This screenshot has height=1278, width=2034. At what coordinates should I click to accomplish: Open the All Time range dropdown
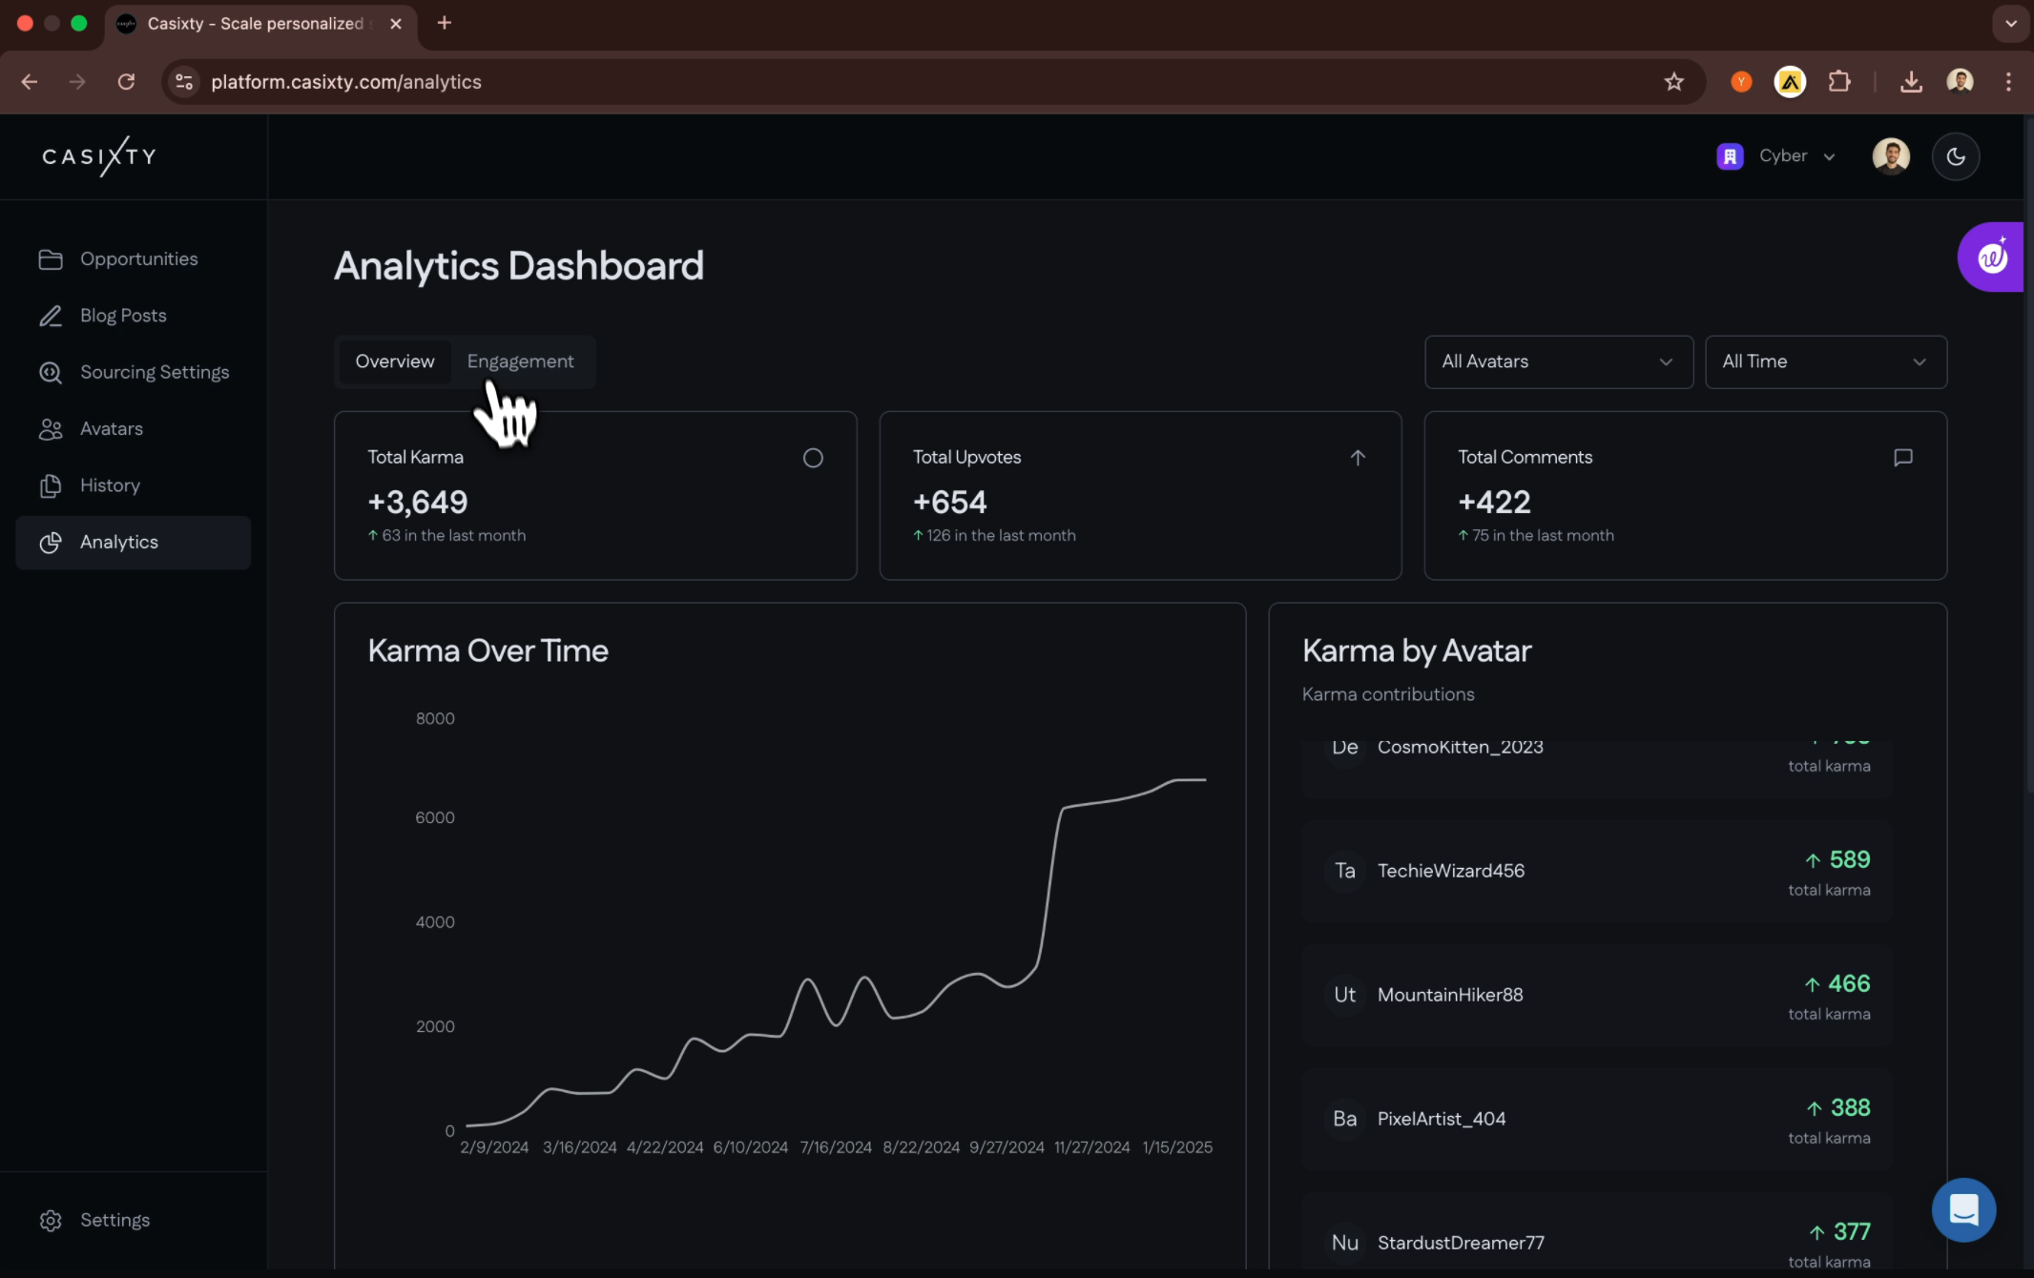1824,361
